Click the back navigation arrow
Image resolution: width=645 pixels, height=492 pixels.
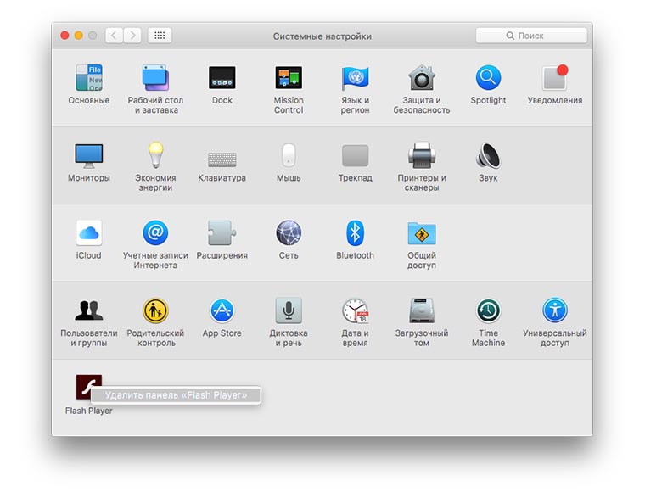point(114,36)
